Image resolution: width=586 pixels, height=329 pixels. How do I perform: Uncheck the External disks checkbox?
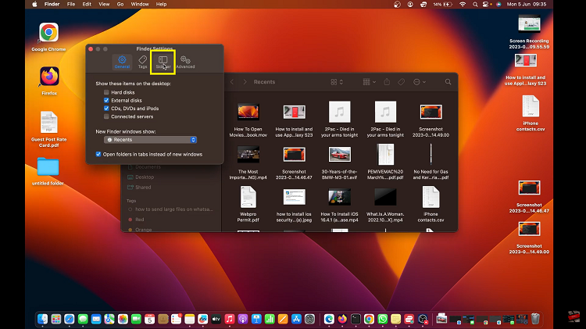pyautogui.click(x=106, y=101)
